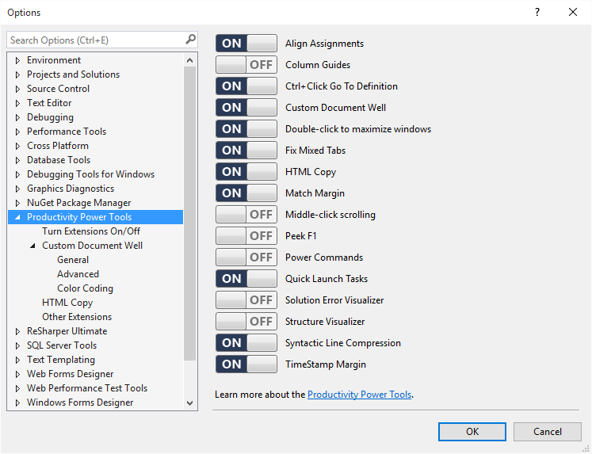
Task: Toggle Quick Launch Tasks switch
Action: tap(246, 279)
